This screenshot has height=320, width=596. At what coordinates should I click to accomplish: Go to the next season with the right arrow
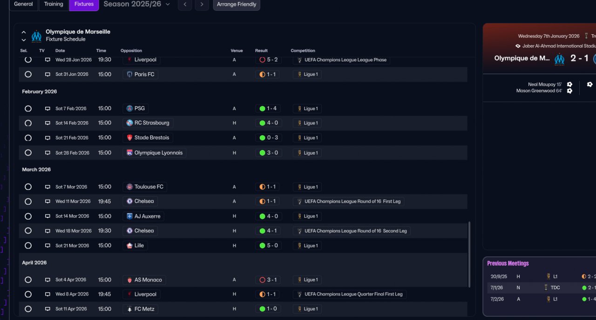202,5
